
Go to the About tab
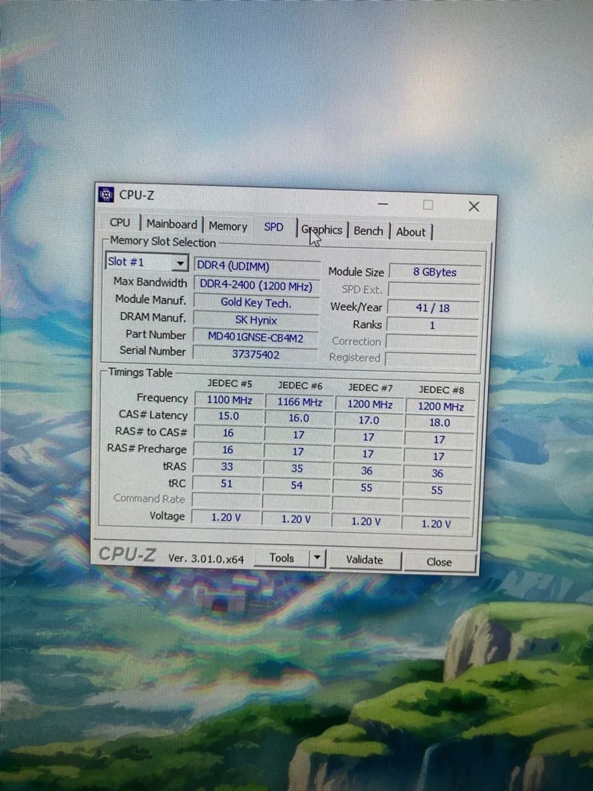tap(411, 232)
